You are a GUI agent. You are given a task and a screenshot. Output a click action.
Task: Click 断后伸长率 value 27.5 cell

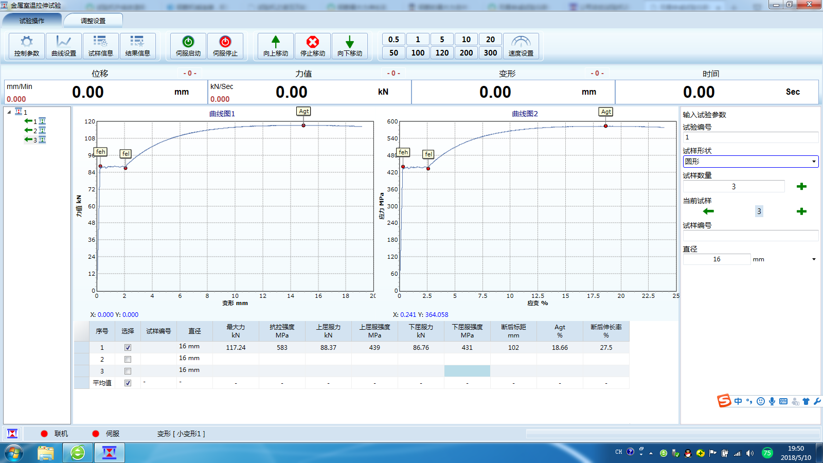click(x=606, y=348)
